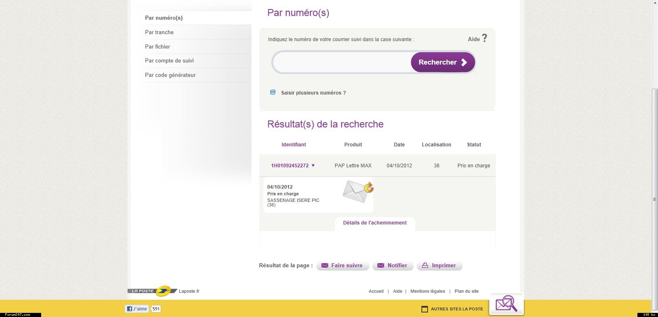Screen dimensions: 658x317
Task: Open Par compte de suivi option
Action: (x=169, y=60)
